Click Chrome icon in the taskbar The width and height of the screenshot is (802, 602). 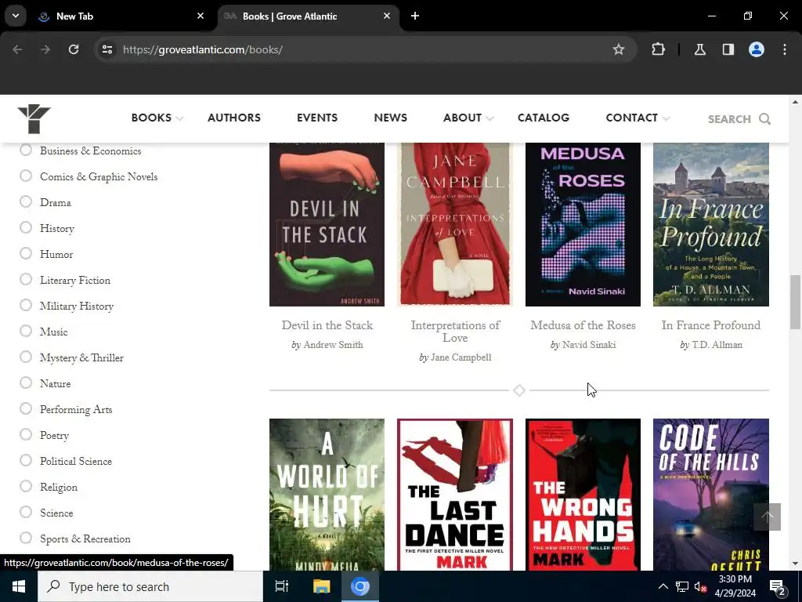point(360,586)
